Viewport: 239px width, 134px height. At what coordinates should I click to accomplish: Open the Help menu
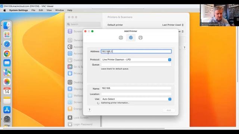pyautogui.click(x=70, y=10)
